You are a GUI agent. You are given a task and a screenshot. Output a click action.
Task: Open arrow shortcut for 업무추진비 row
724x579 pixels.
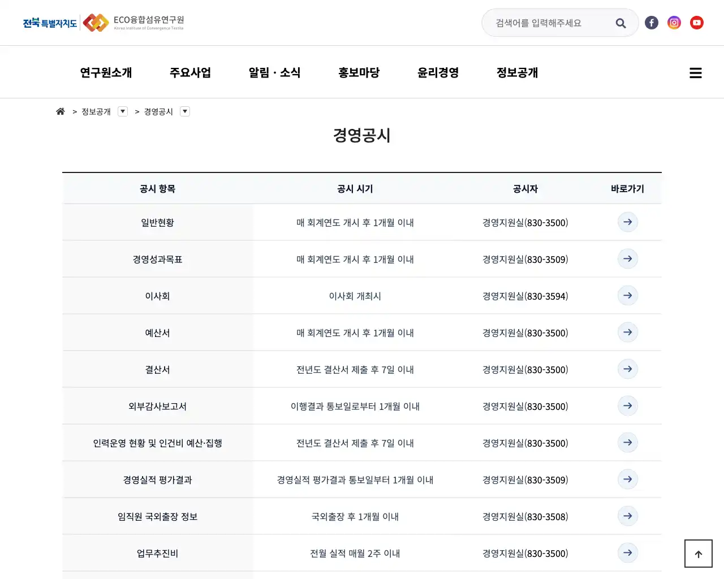[628, 553]
